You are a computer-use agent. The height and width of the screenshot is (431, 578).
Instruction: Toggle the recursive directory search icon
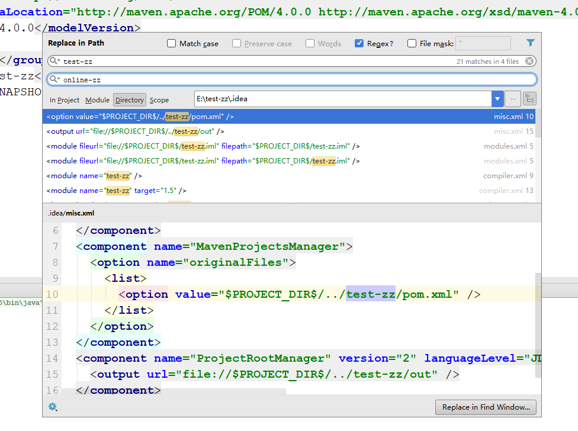pos(529,99)
